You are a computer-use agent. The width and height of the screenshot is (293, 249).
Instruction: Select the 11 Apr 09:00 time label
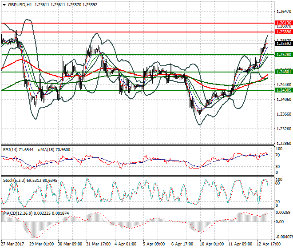[x=240, y=244]
